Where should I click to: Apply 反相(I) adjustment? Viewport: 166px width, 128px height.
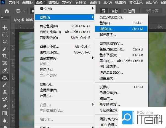click(x=121, y=87)
